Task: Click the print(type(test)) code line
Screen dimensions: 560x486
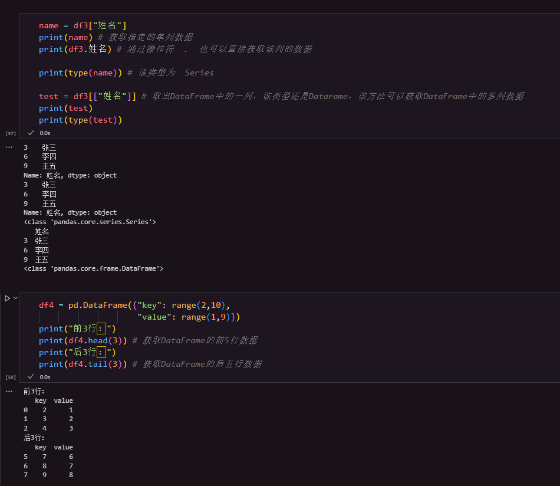Action: coord(80,120)
